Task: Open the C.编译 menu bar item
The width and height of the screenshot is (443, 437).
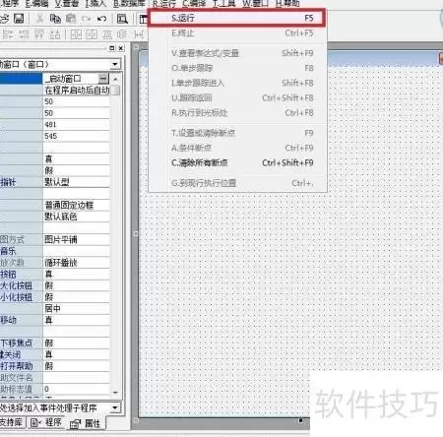Action: tap(194, 4)
